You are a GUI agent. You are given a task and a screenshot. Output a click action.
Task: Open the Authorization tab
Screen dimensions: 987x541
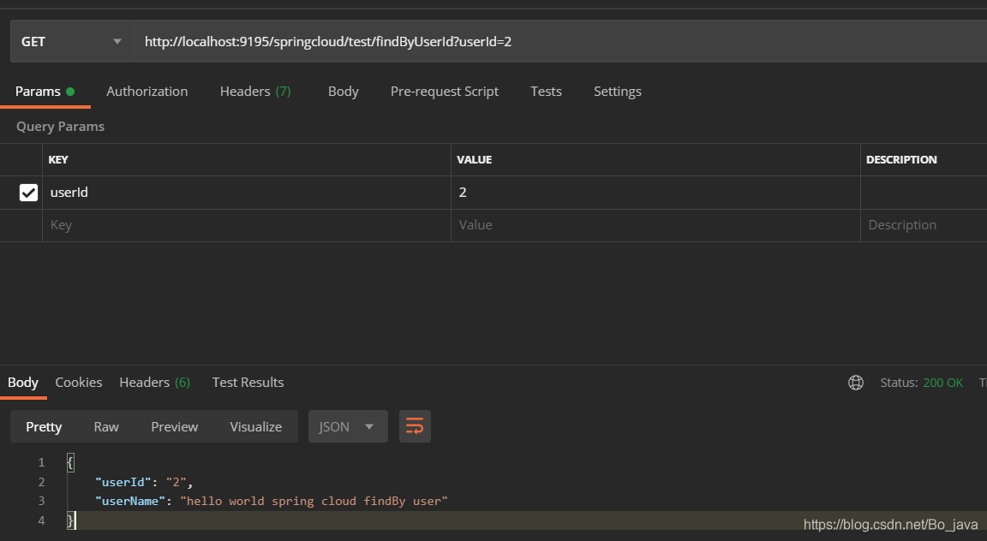147,92
